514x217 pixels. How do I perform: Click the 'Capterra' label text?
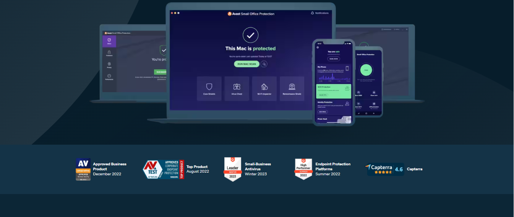pyautogui.click(x=415, y=169)
